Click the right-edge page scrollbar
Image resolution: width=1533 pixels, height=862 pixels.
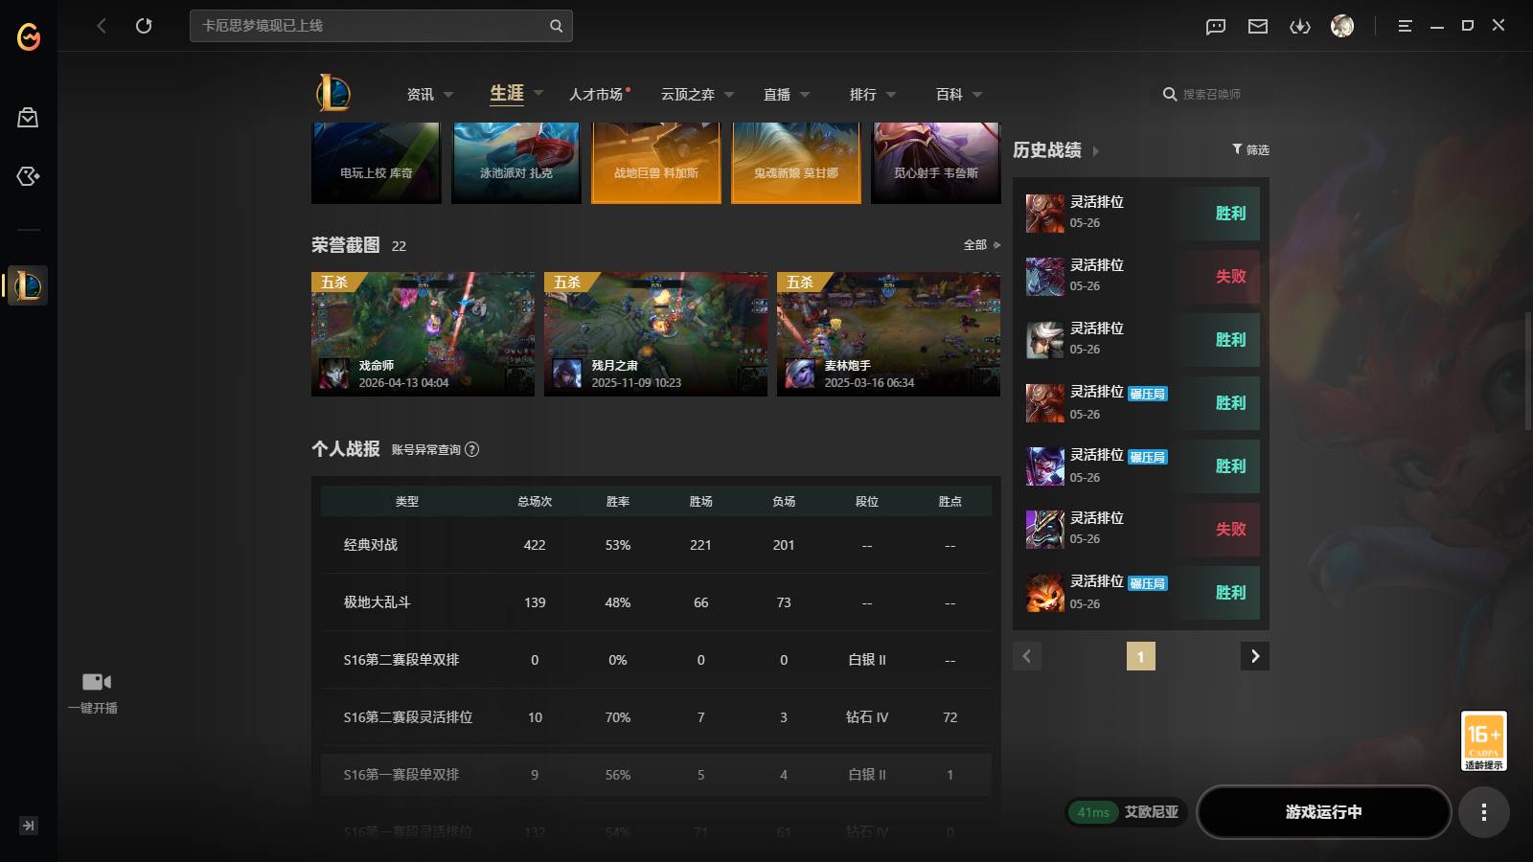point(1527,371)
